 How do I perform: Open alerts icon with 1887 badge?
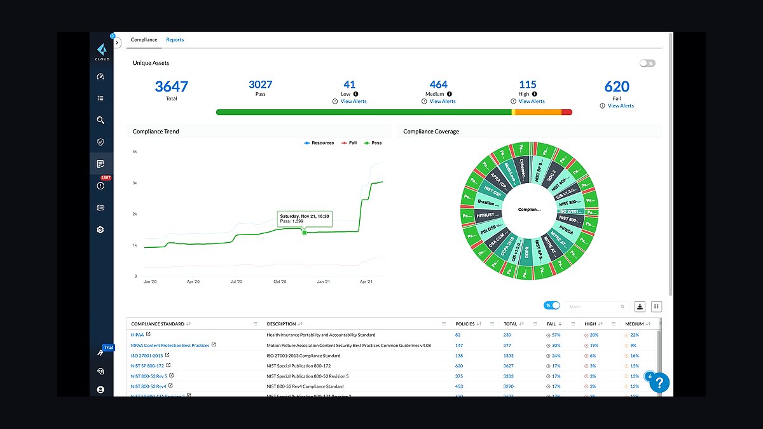pyautogui.click(x=100, y=186)
